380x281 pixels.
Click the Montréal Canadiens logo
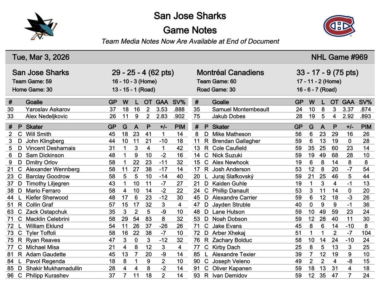339,26
